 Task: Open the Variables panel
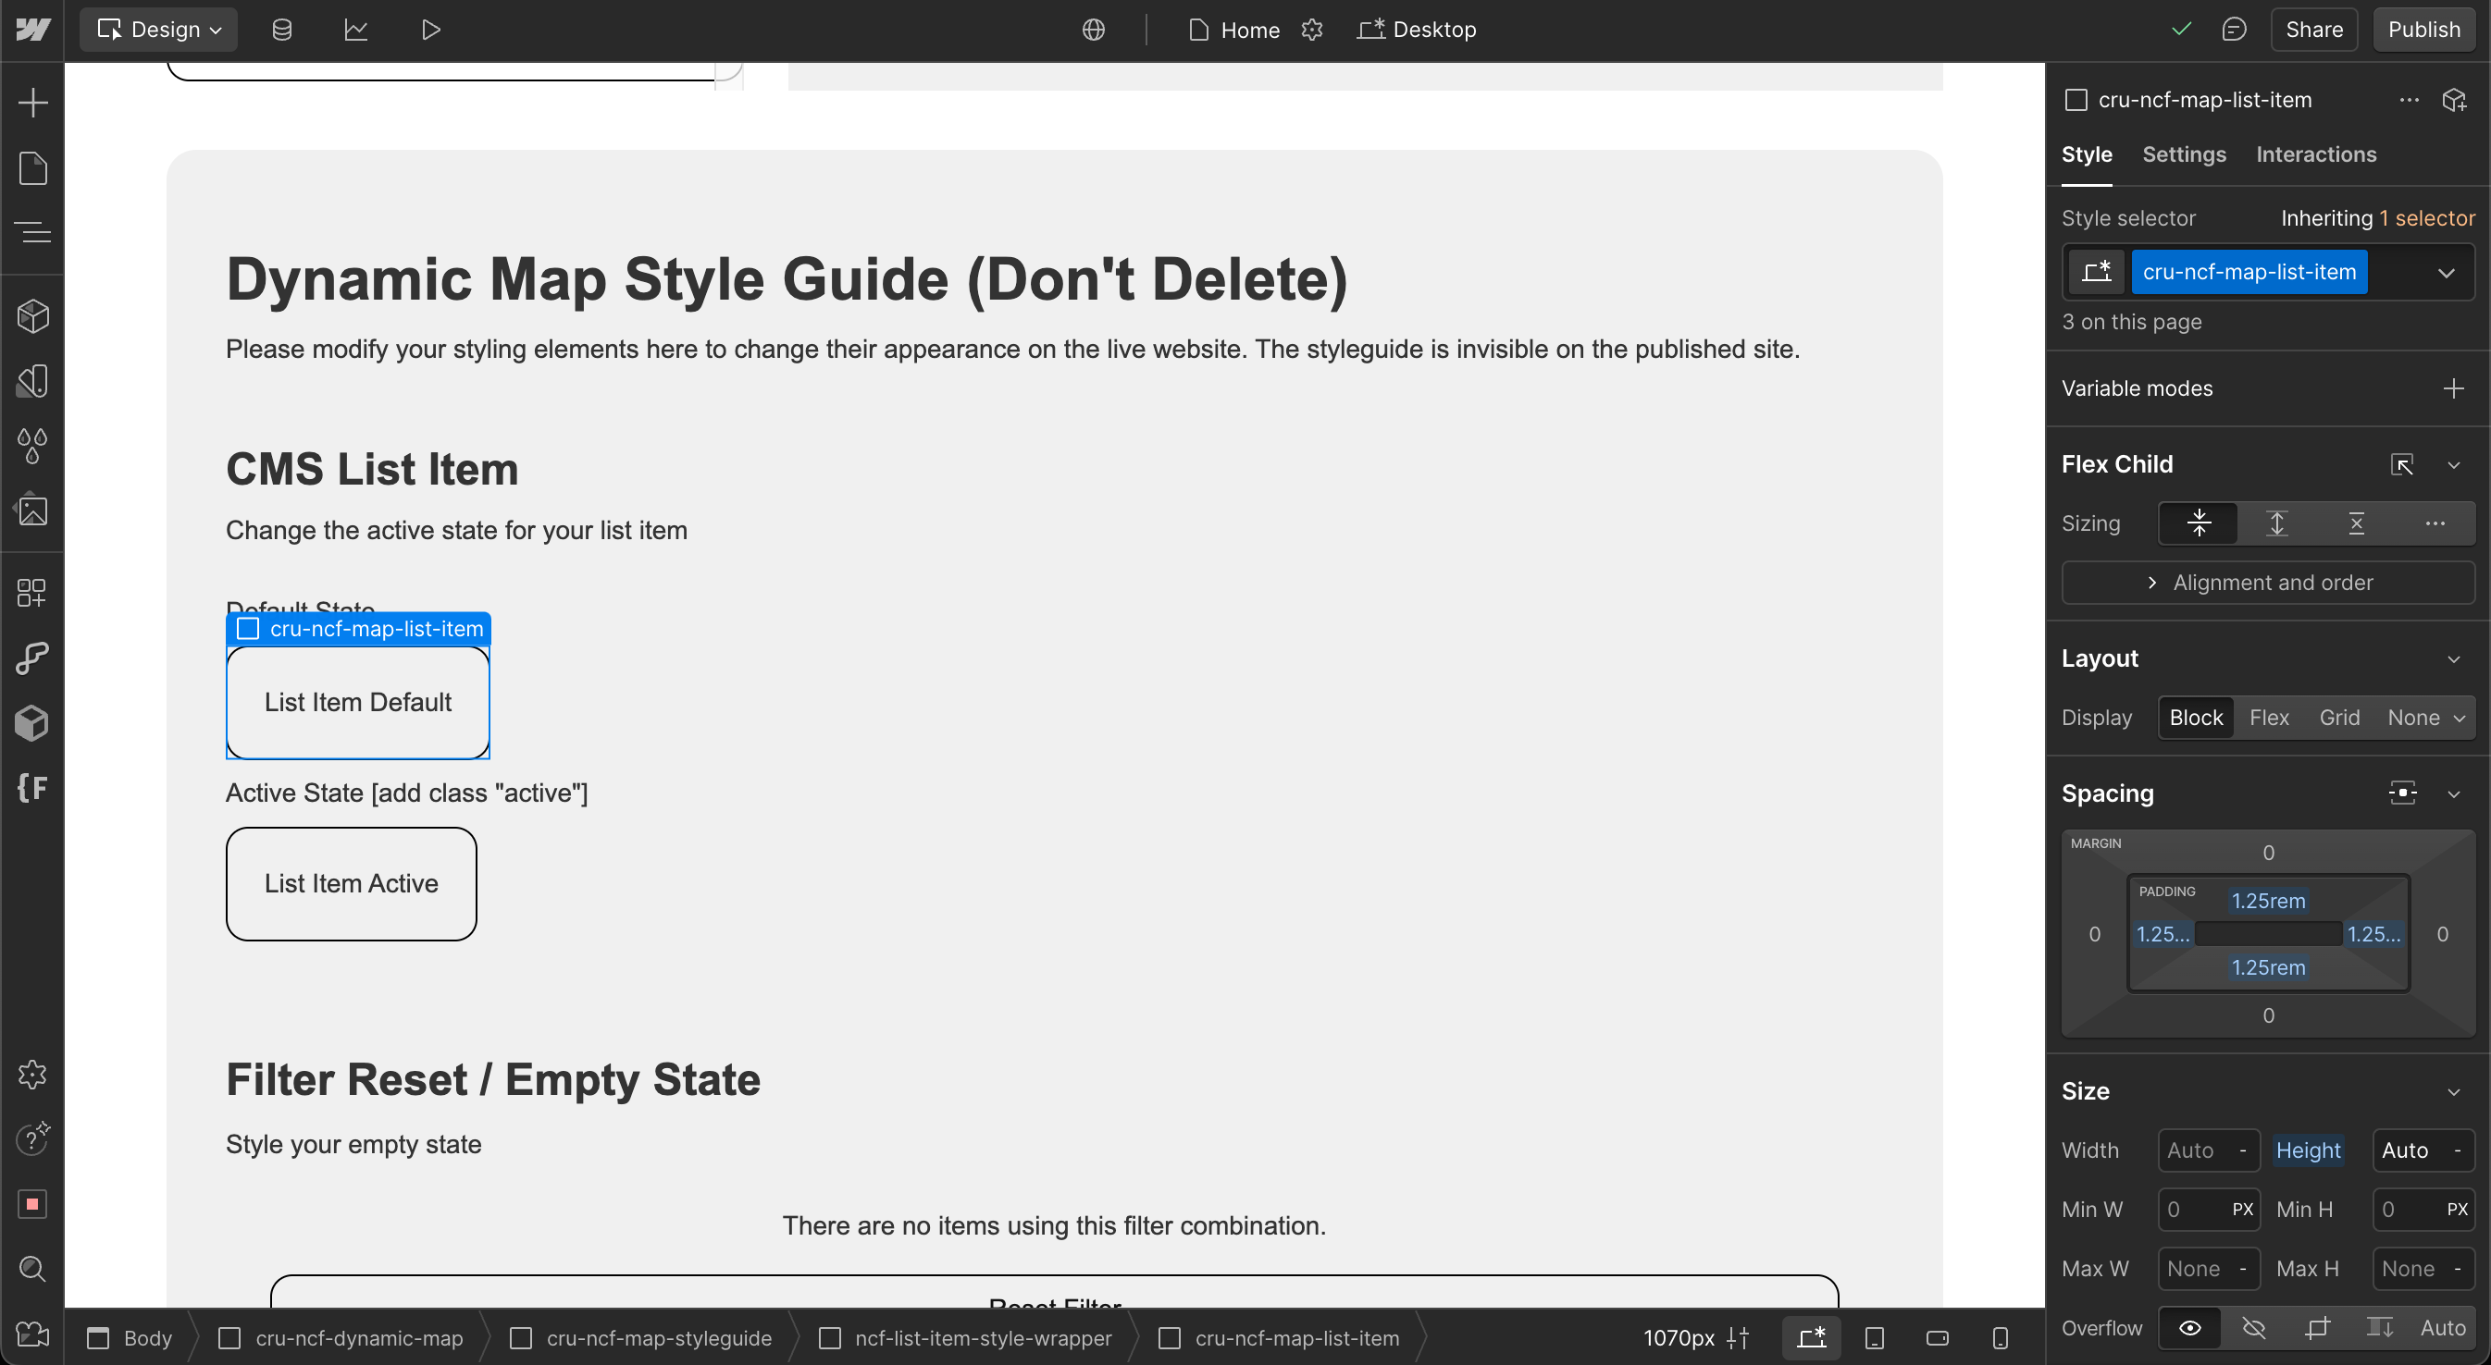(x=33, y=381)
